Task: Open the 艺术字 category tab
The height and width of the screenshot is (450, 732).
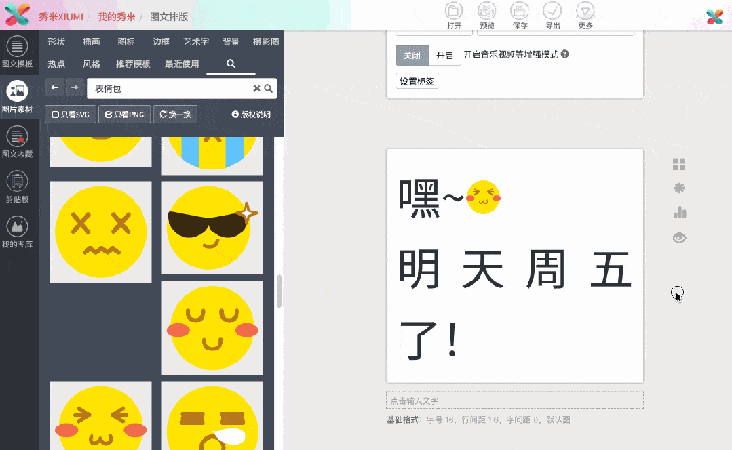Action: 196,41
